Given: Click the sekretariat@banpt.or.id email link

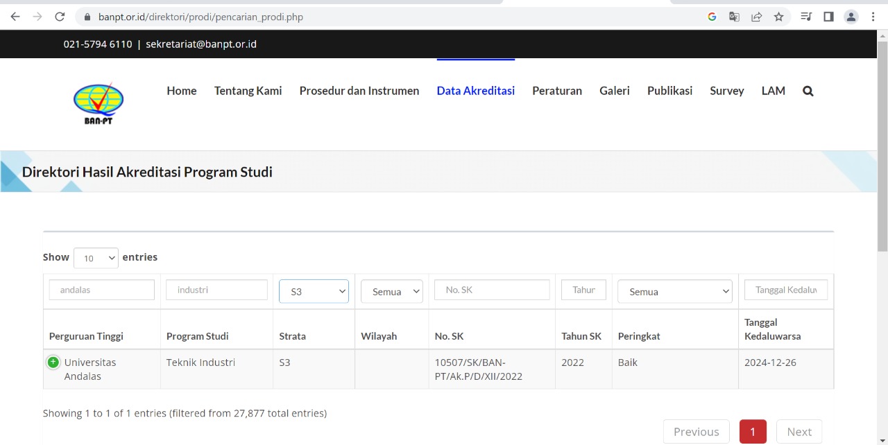Looking at the screenshot, I should pyautogui.click(x=201, y=44).
